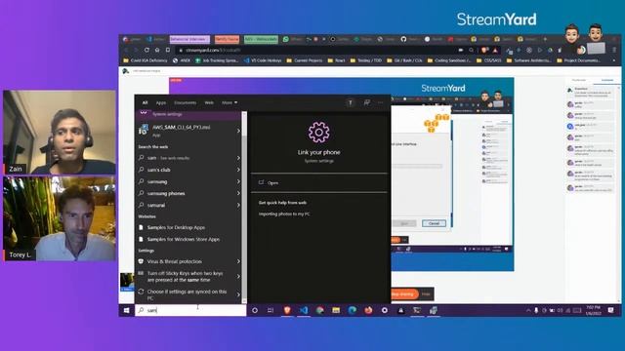Open the React bookmarks folder

click(336, 60)
